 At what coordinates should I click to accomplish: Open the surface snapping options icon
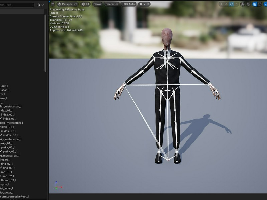(x=248, y=4)
